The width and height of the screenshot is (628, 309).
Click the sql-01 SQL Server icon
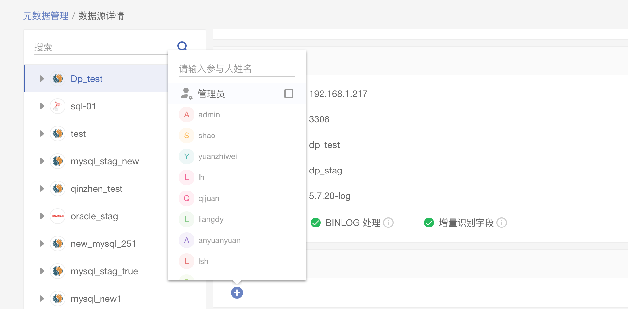click(58, 106)
